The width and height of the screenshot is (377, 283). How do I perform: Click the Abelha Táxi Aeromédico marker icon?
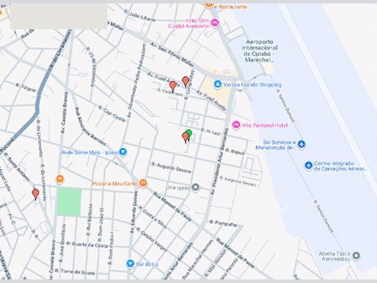[x=356, y=256]
